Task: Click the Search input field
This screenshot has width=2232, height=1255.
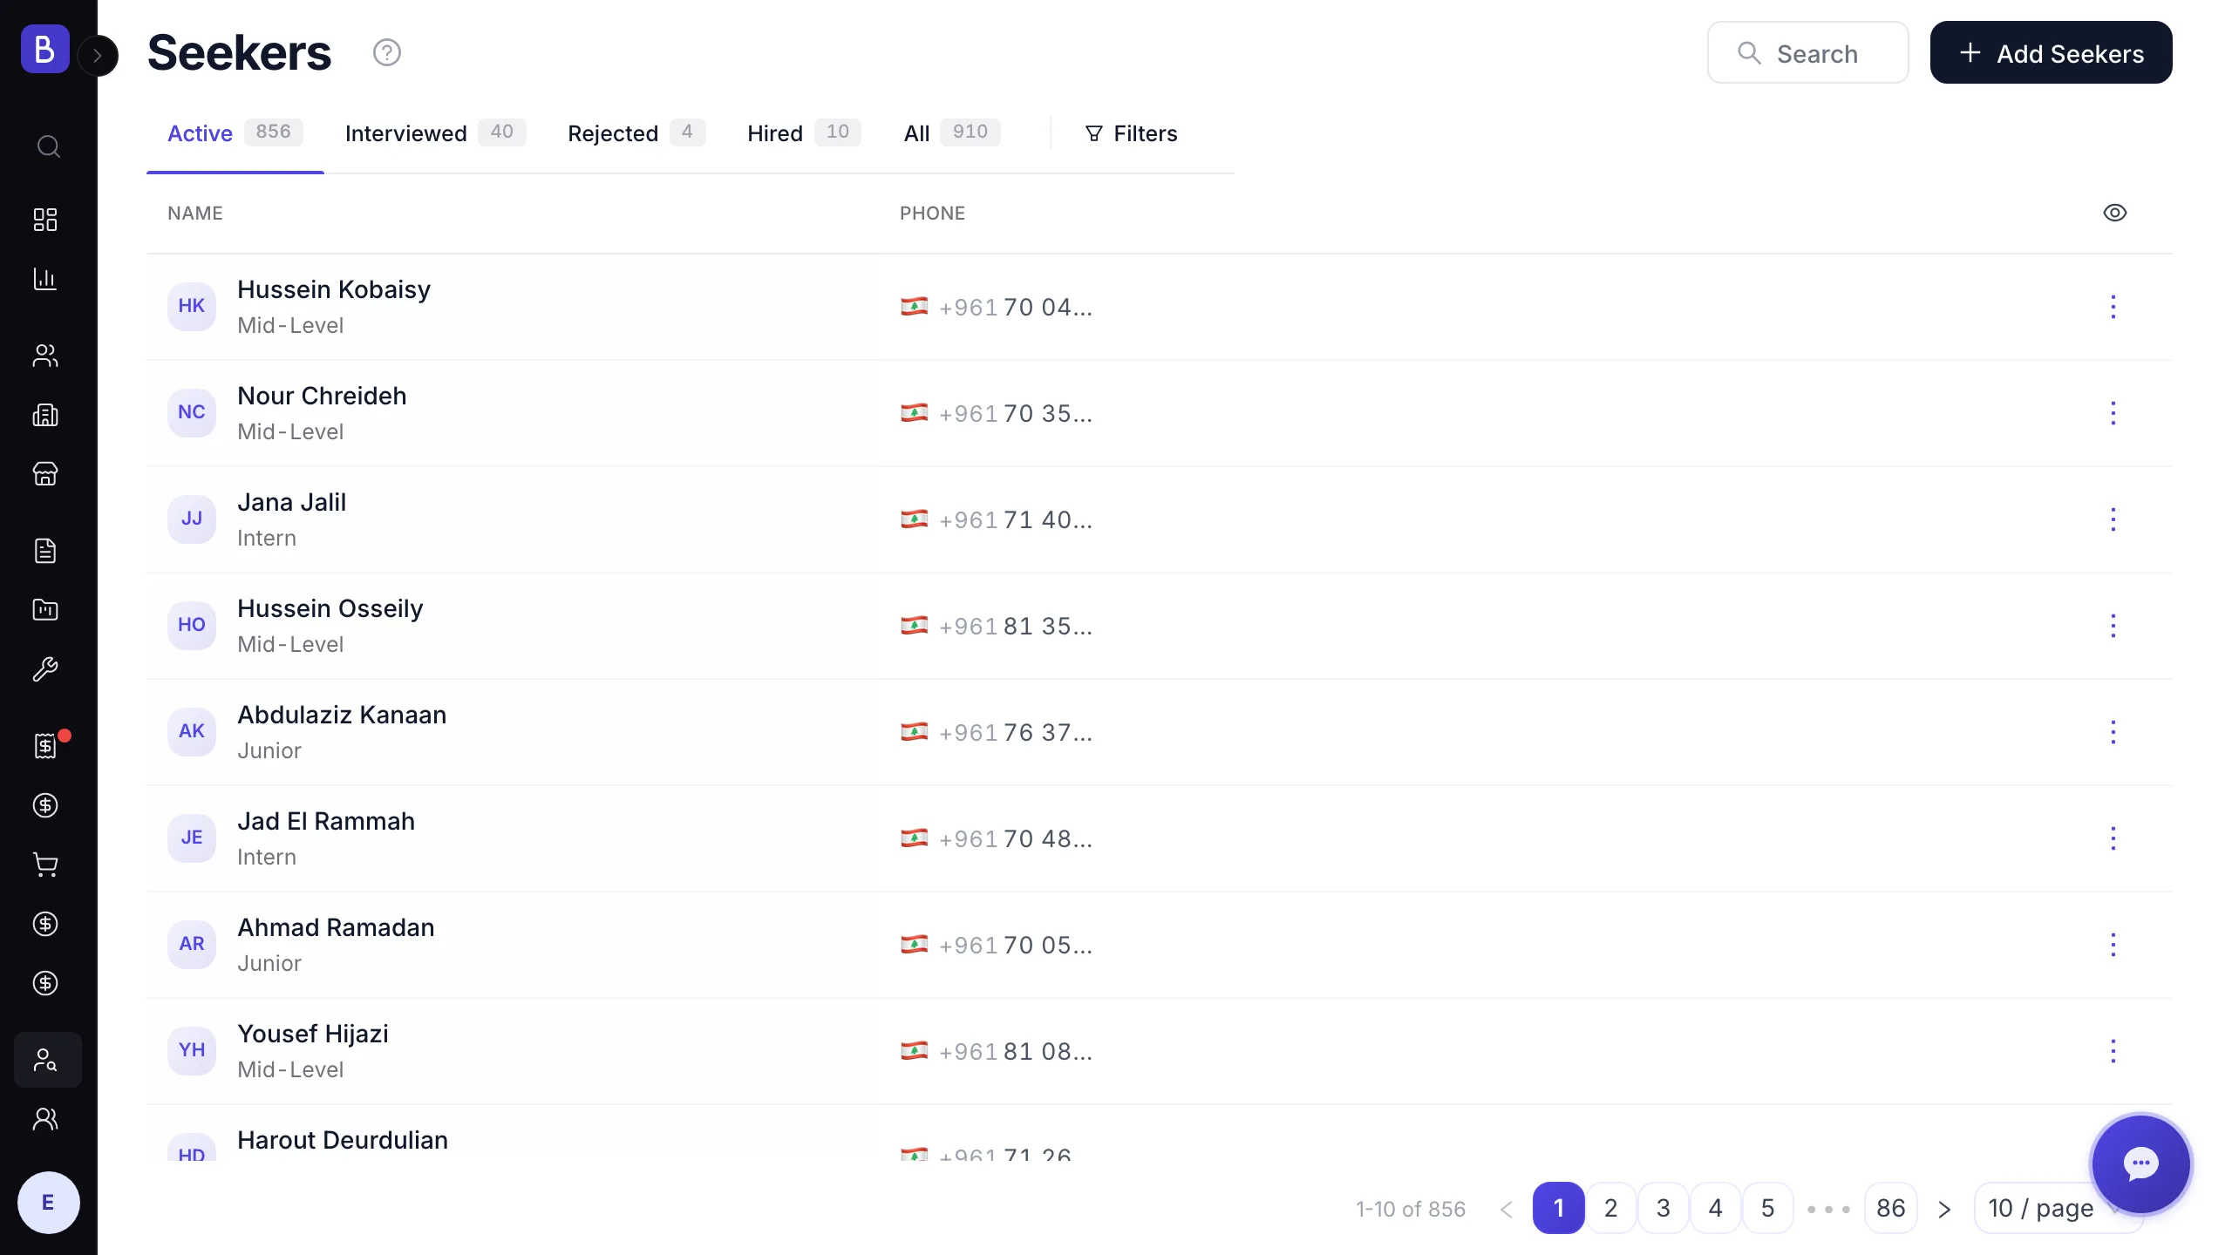Action: [1807, 53]
